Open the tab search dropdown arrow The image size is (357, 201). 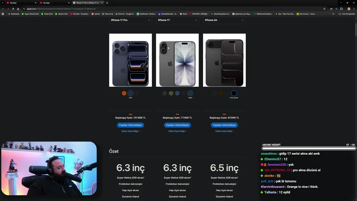(3, 3)
